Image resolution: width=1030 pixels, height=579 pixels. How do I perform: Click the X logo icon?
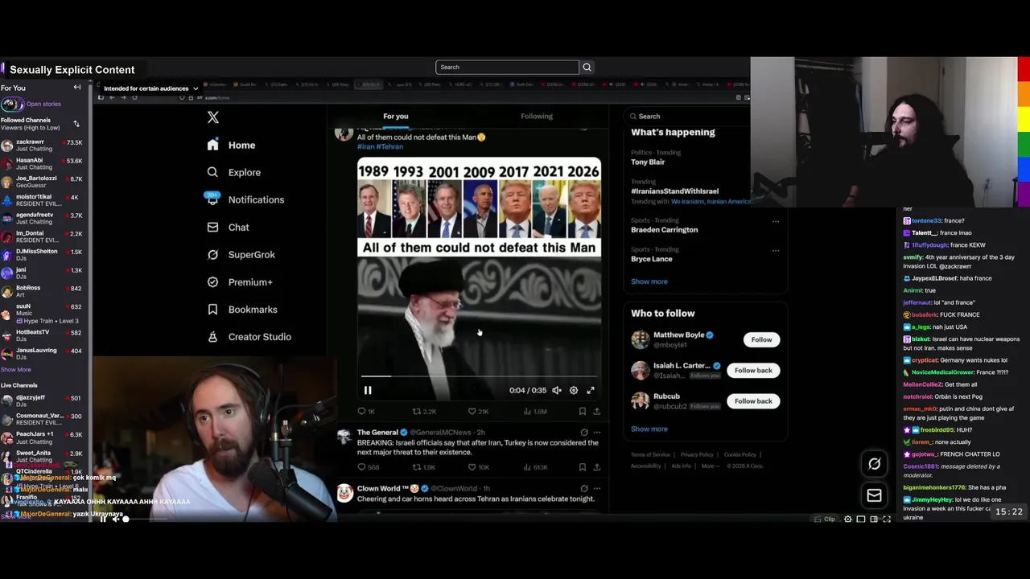pyautogui.click(x=212, y=117)
